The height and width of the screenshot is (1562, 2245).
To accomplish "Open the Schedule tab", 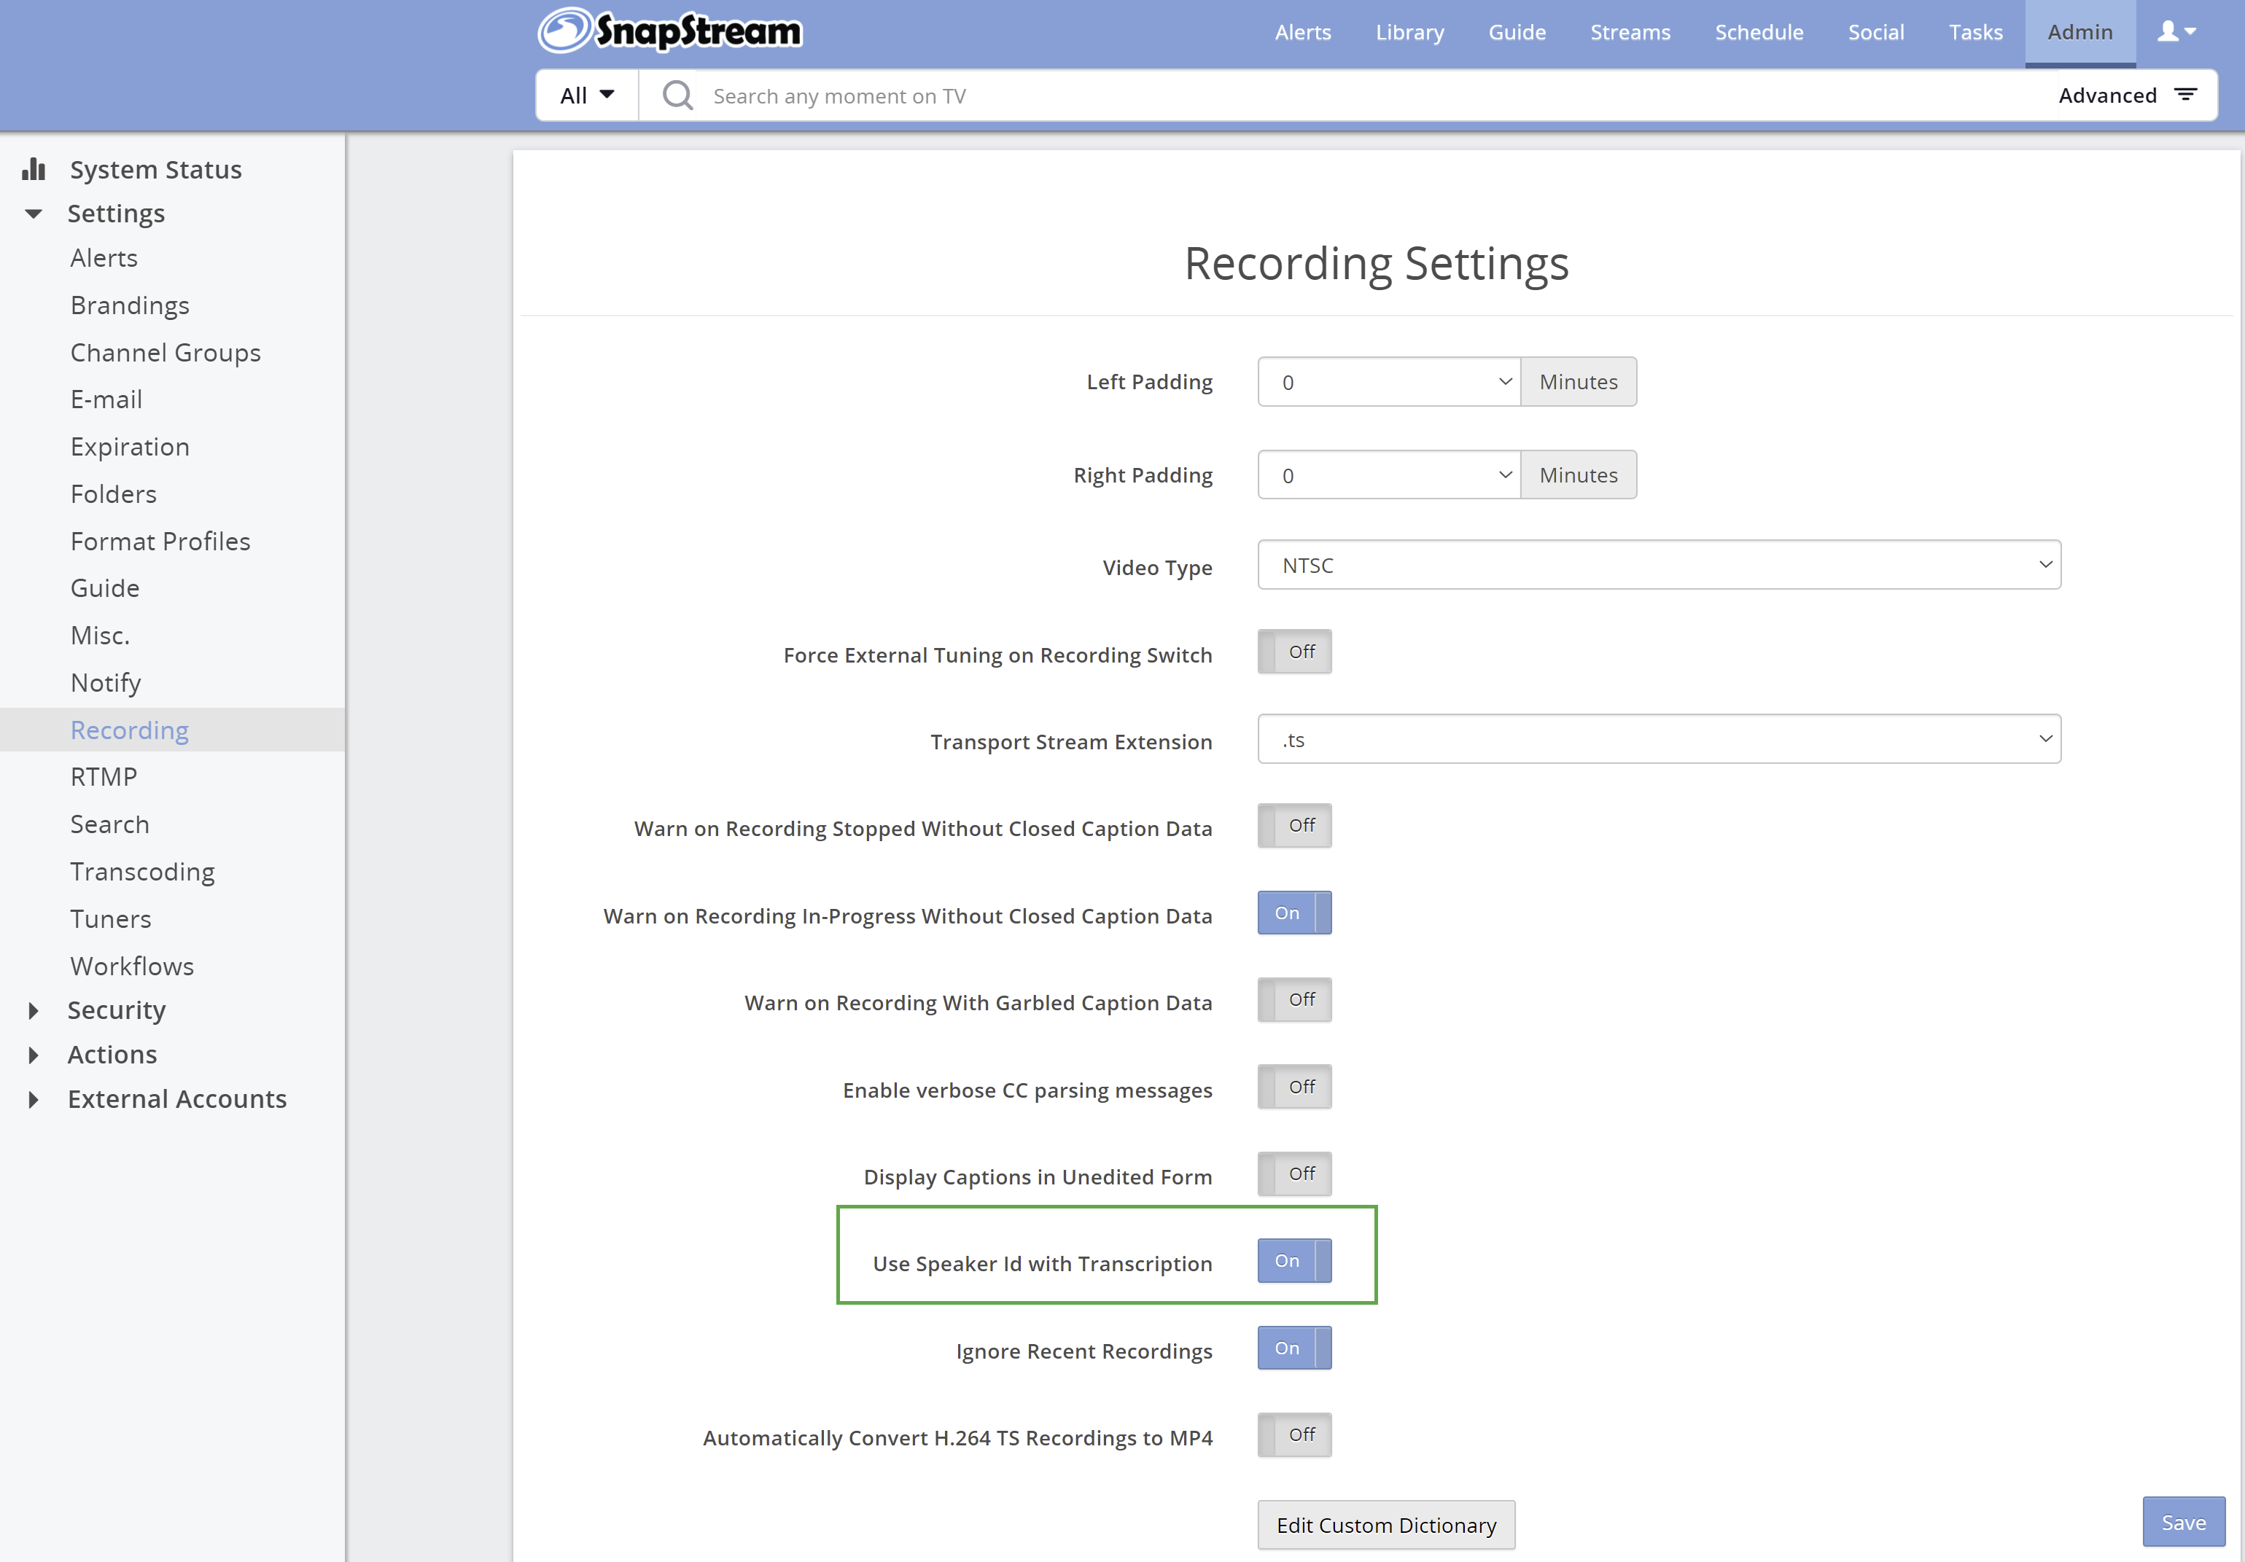I will 1758,32.
